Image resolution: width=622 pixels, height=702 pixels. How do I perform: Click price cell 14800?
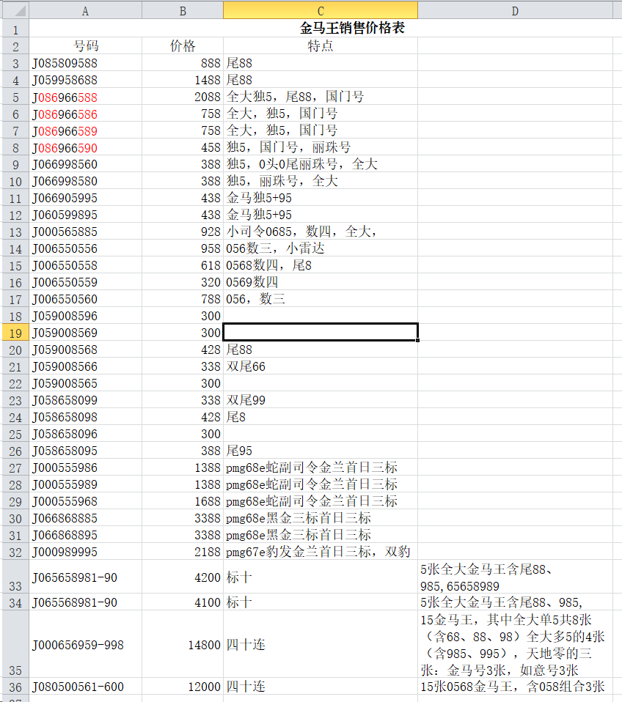point(183,644)
